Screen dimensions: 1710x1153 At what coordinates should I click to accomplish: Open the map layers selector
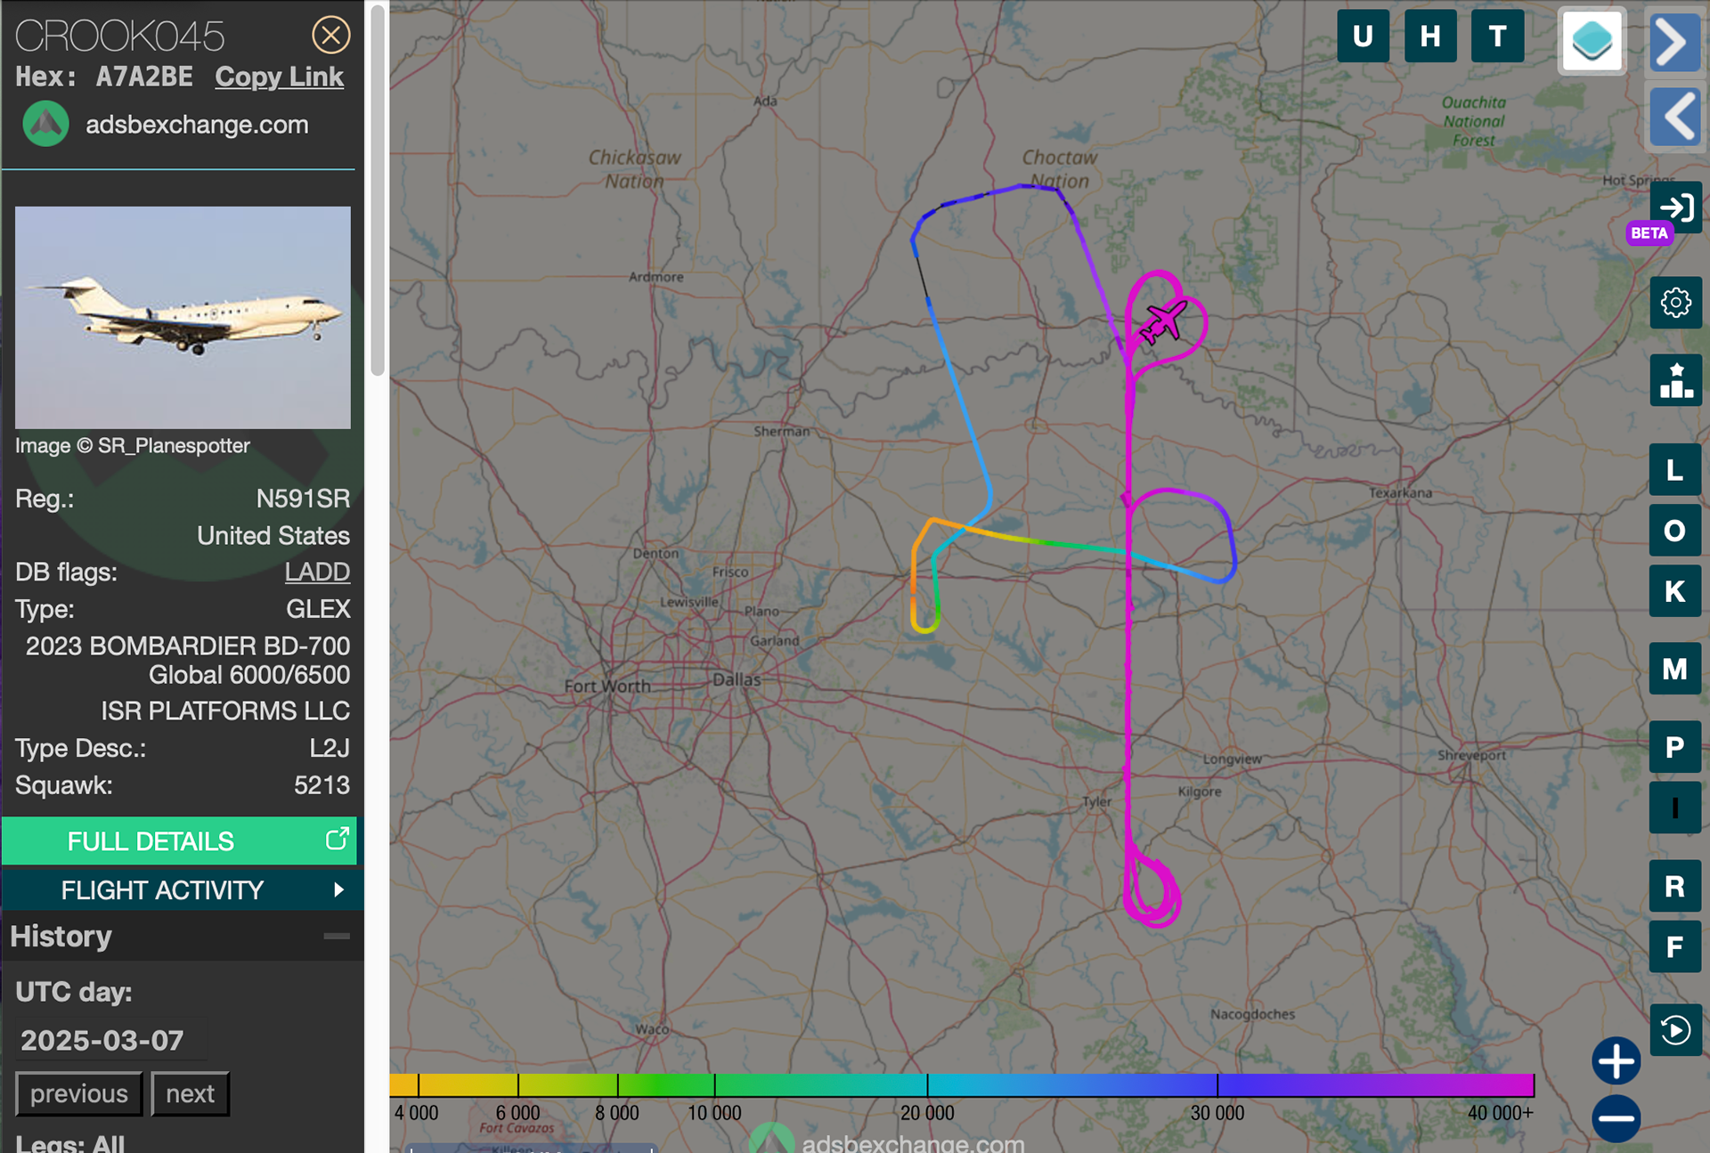pos(1592,41)
